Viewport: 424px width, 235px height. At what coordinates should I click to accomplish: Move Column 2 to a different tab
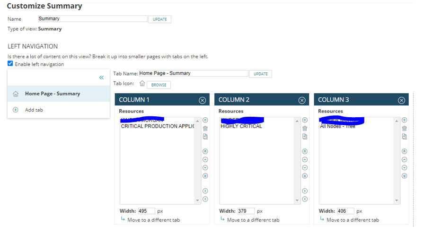[x=253, y=220]
